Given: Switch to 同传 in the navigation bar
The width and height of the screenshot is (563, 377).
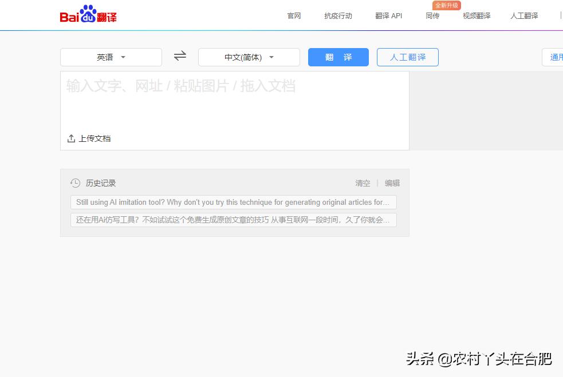Looking at the screenshot, I should click(432, 16).
